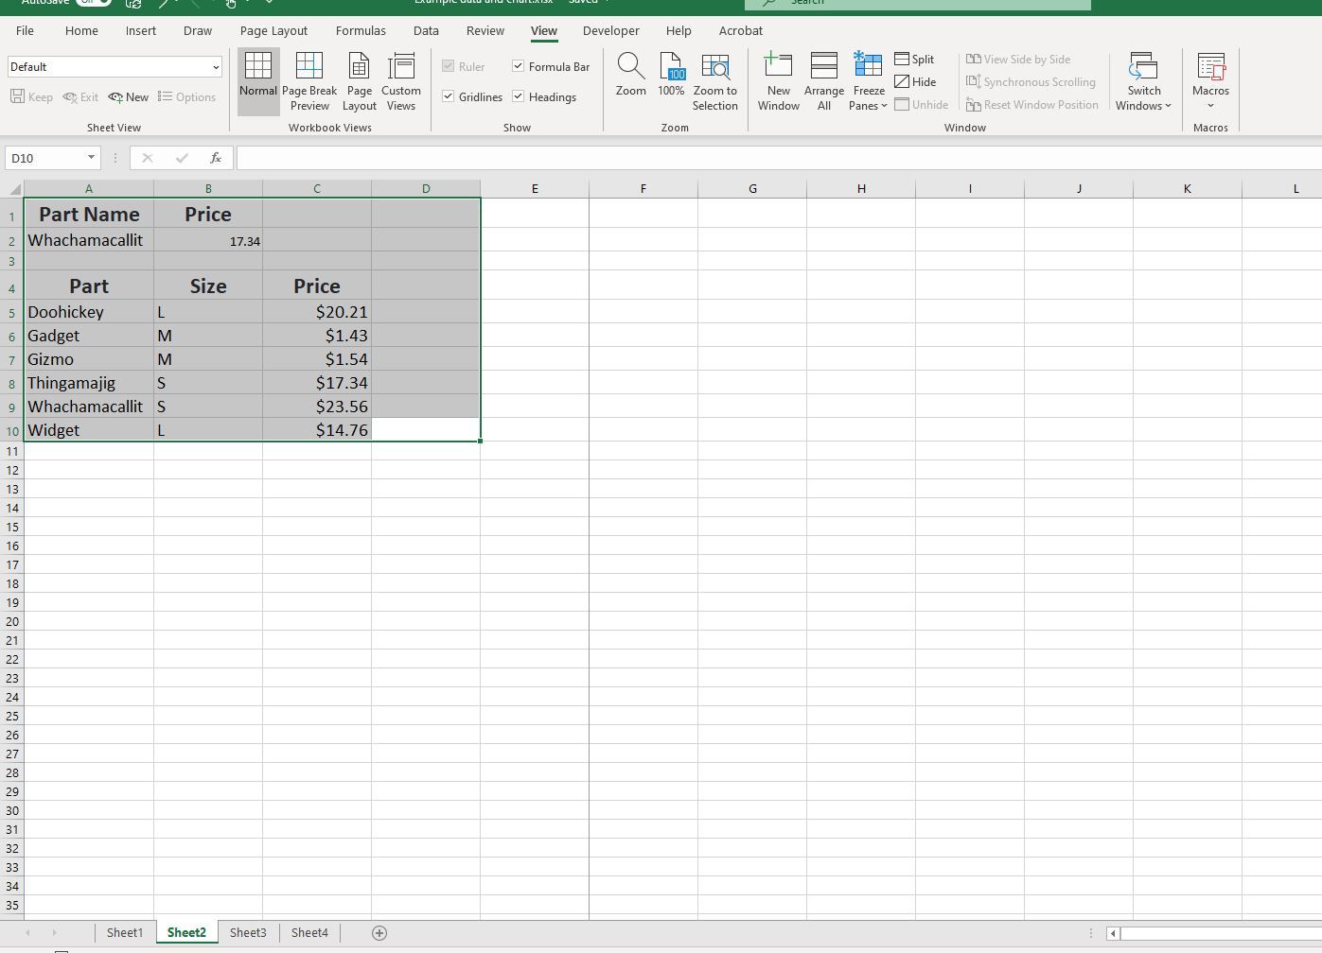Expand the Switch Windows menu
1322x953 pixels.
click(1143, 81)
